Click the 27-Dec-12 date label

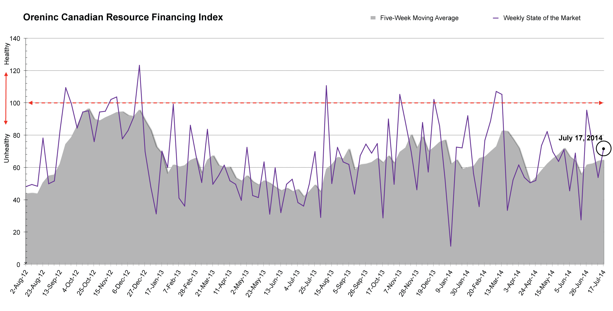[x=137, y=283]
